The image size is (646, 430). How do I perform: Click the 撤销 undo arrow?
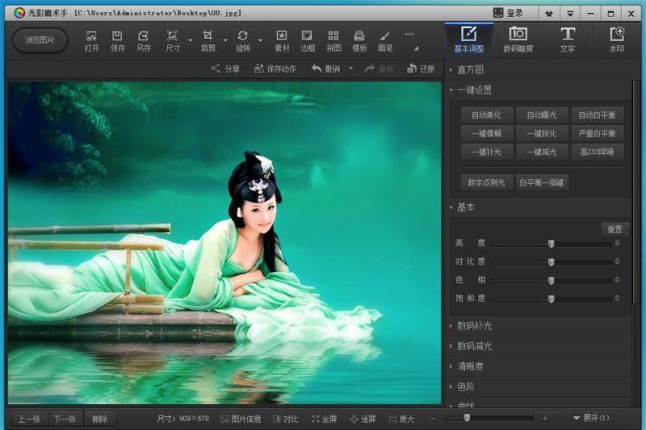[326, 69]
